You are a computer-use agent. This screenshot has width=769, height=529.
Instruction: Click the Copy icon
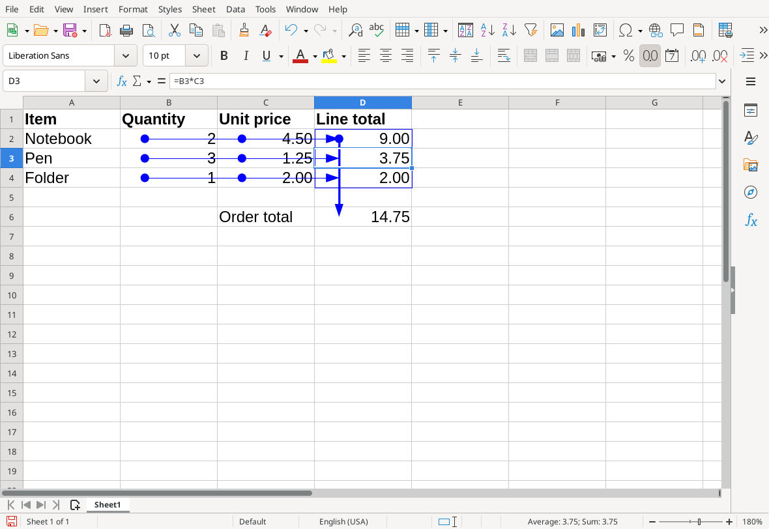(196, 31)
